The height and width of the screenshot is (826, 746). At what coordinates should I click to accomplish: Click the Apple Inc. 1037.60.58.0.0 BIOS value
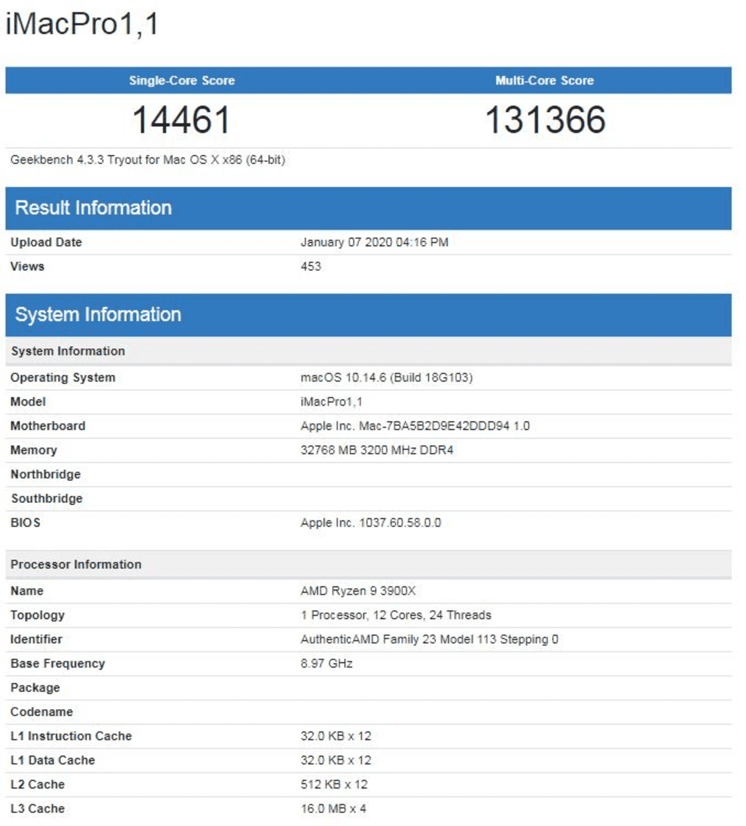point(371,523)
